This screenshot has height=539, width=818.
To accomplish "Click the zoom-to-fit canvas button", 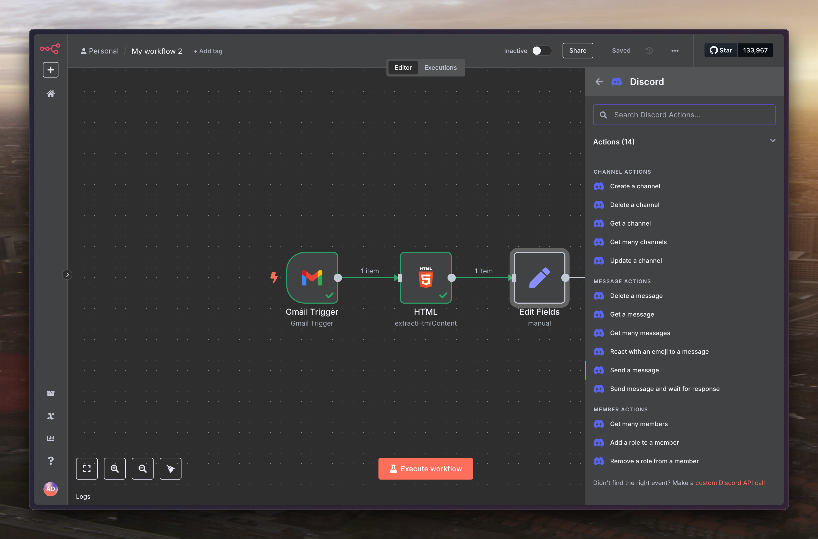I will 87,468.
